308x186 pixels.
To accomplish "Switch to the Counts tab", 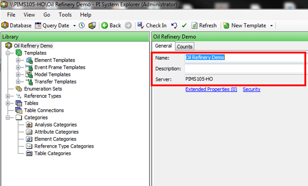I will coord(185,47).
